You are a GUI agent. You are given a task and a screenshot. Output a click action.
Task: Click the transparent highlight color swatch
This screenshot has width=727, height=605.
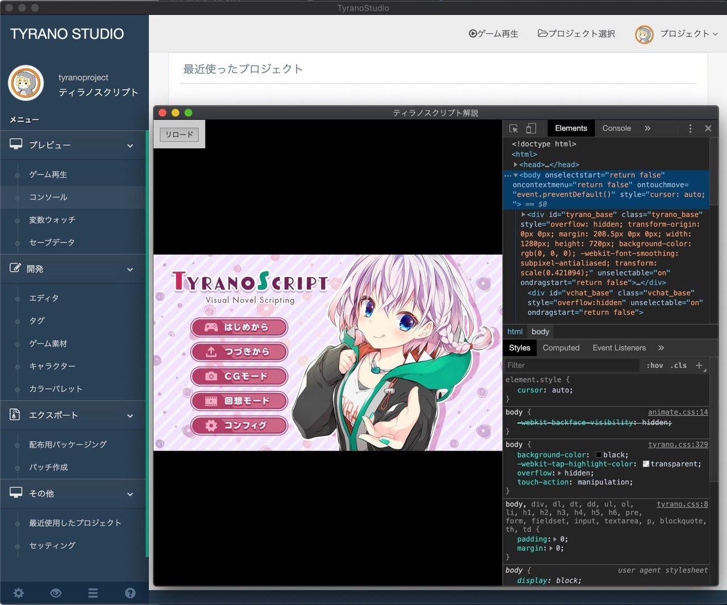[x=646, y=464]
